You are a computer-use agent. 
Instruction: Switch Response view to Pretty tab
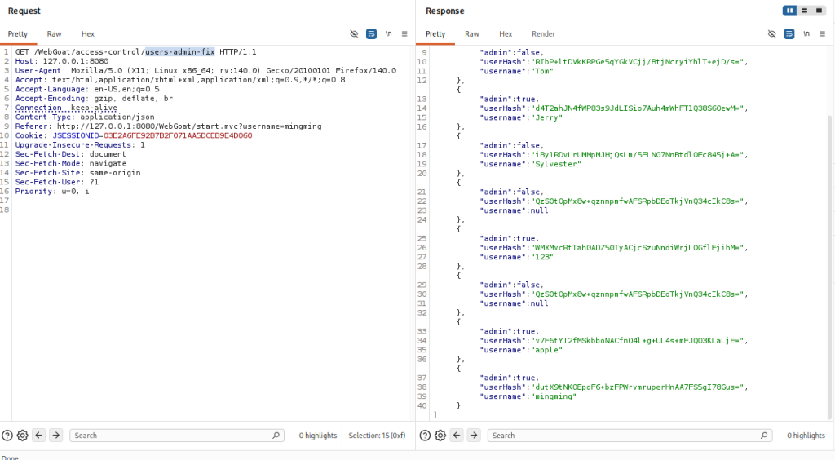click(x=435, y=34)
